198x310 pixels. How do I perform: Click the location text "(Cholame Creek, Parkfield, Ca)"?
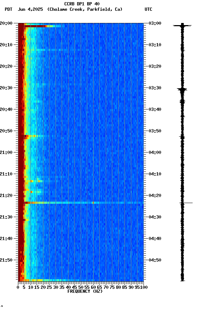[x=85, y=9]
